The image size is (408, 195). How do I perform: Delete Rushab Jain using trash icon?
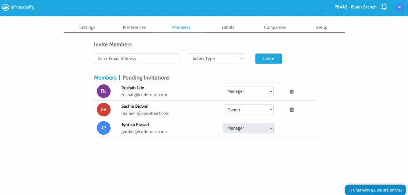(292, 91)
